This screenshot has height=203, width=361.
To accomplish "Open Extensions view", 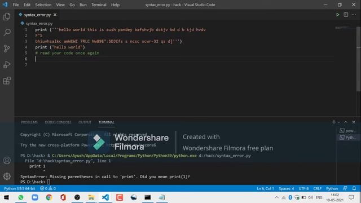I will tap(7, 81).
